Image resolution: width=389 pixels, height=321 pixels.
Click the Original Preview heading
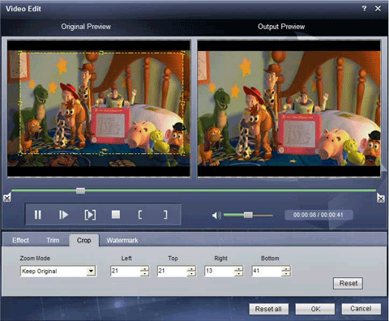[x=86, y=27]
